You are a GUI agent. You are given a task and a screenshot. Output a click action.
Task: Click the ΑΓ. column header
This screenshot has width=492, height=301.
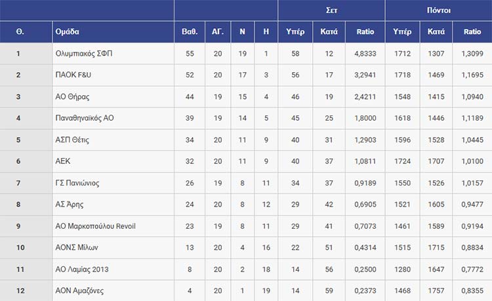click(x=218, y=31)
